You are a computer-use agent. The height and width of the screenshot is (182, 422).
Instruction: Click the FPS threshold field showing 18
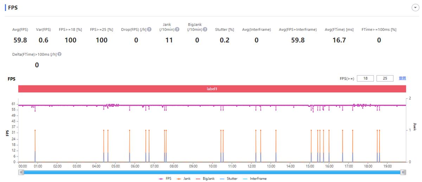[365, 78]
